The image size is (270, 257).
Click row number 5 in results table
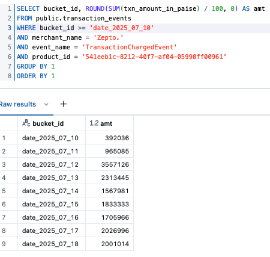[4, 191]
